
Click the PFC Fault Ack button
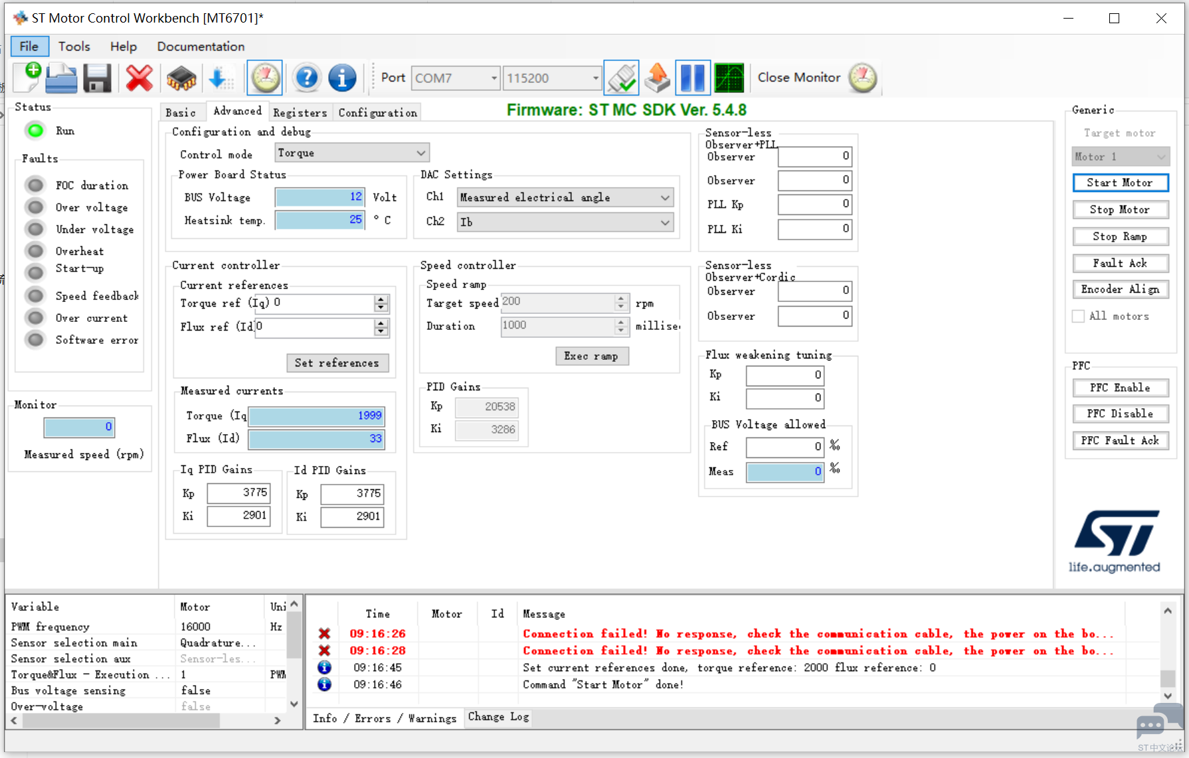(1120, 441)
